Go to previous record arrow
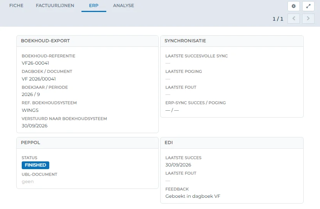The image size is (320, 209). (294, 19)
